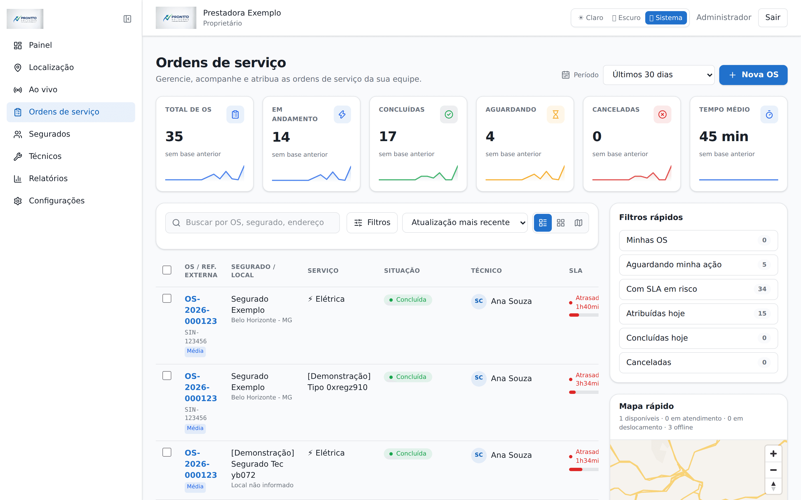Reset map compass orientation
The width and height of the screenshot is (801, 500).
(x=773, y=486)
